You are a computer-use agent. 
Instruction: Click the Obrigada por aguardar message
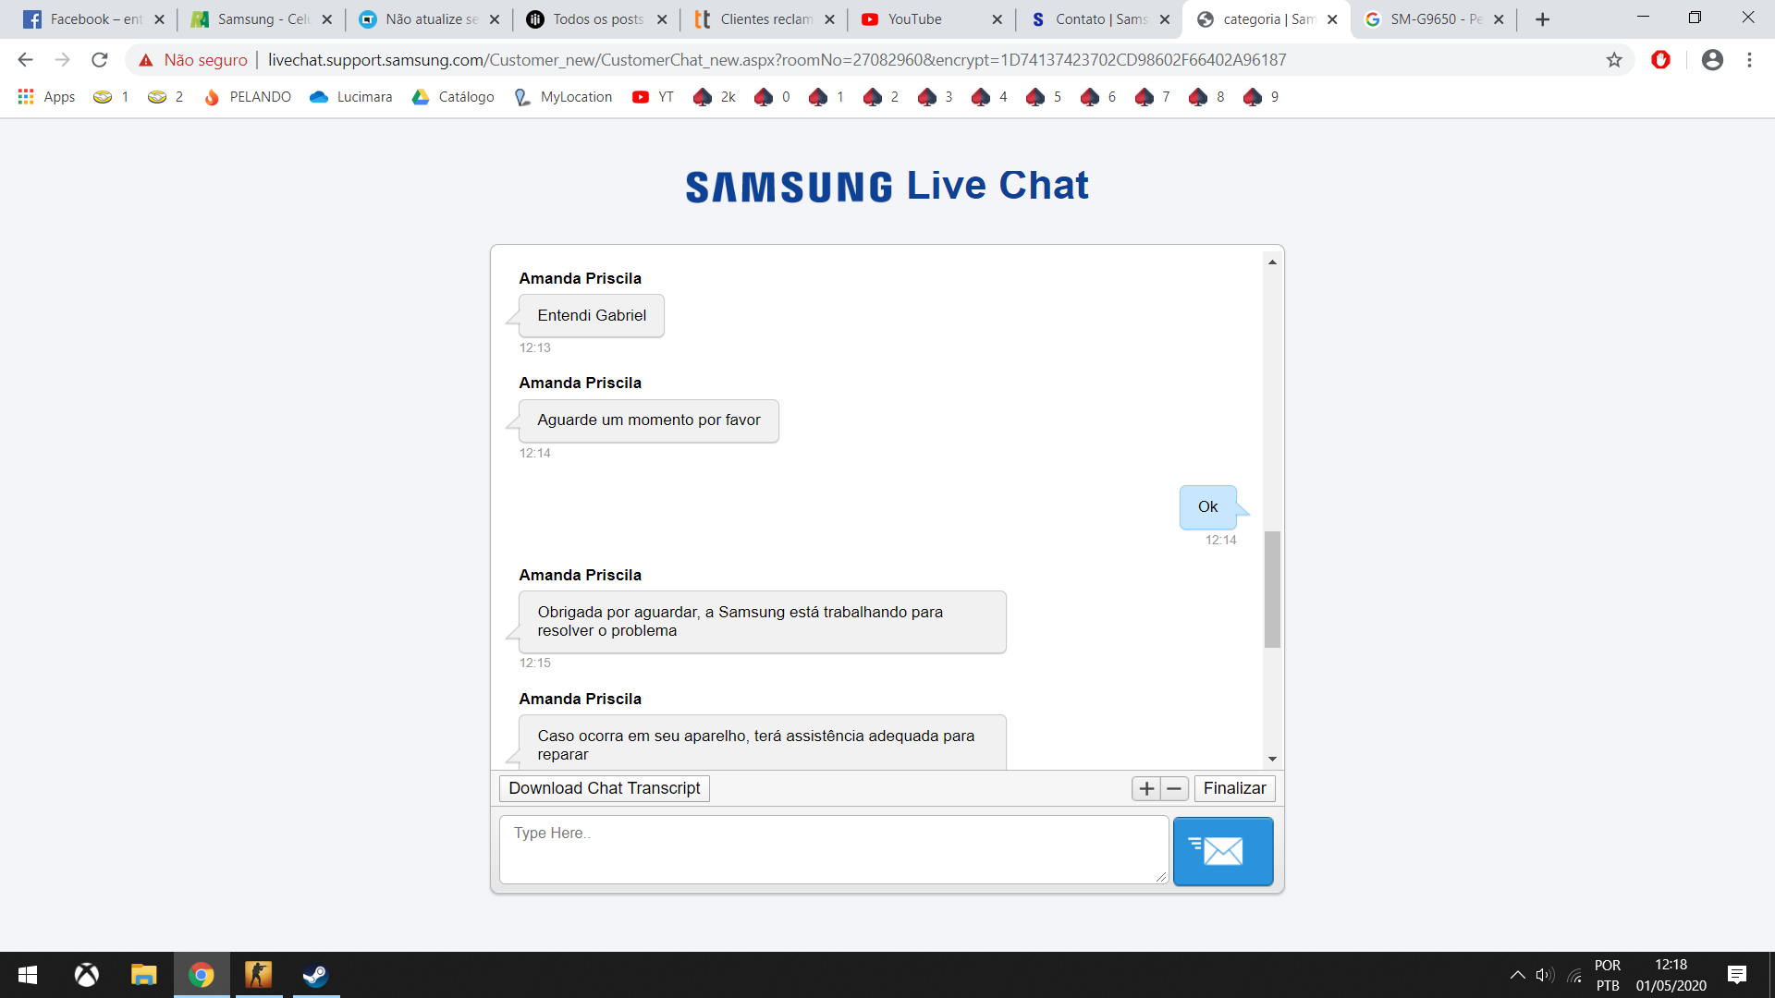(x=763, y=622)
